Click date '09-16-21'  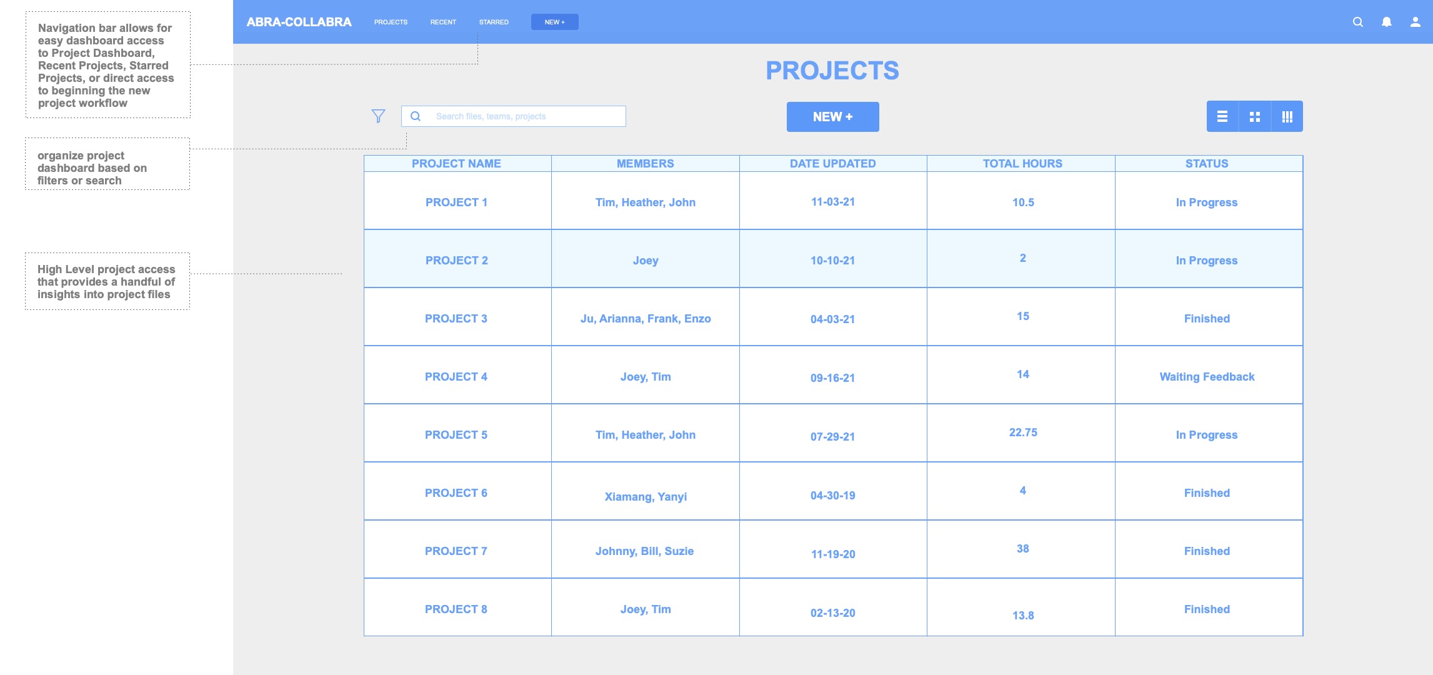pos(833,378)
